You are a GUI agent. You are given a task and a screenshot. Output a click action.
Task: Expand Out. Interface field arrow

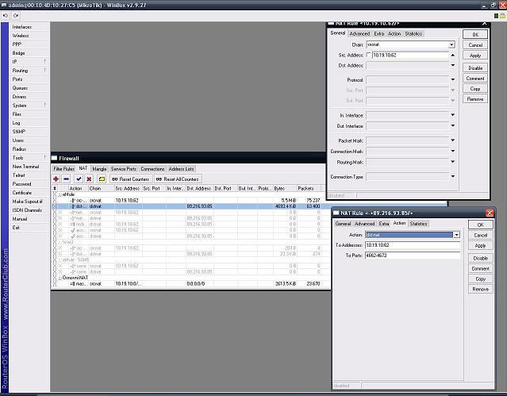[453, 125]
